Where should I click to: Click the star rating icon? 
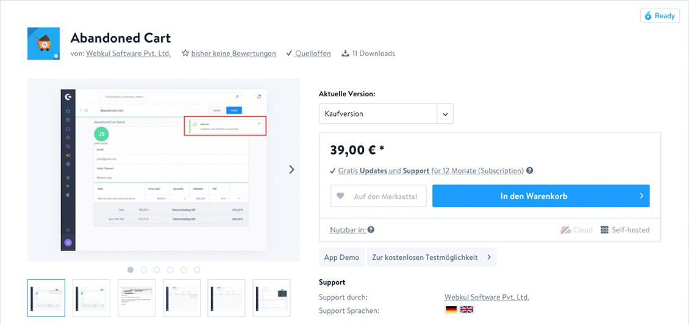coord(185,53)
